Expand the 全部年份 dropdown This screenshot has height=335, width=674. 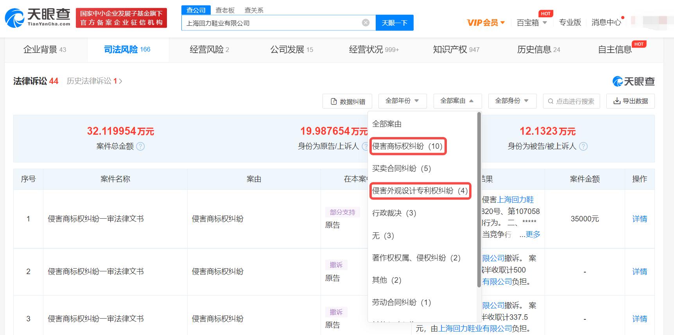[x=402, y=101]
